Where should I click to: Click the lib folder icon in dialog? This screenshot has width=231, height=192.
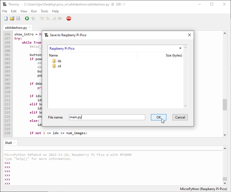[x=54, y=61]
